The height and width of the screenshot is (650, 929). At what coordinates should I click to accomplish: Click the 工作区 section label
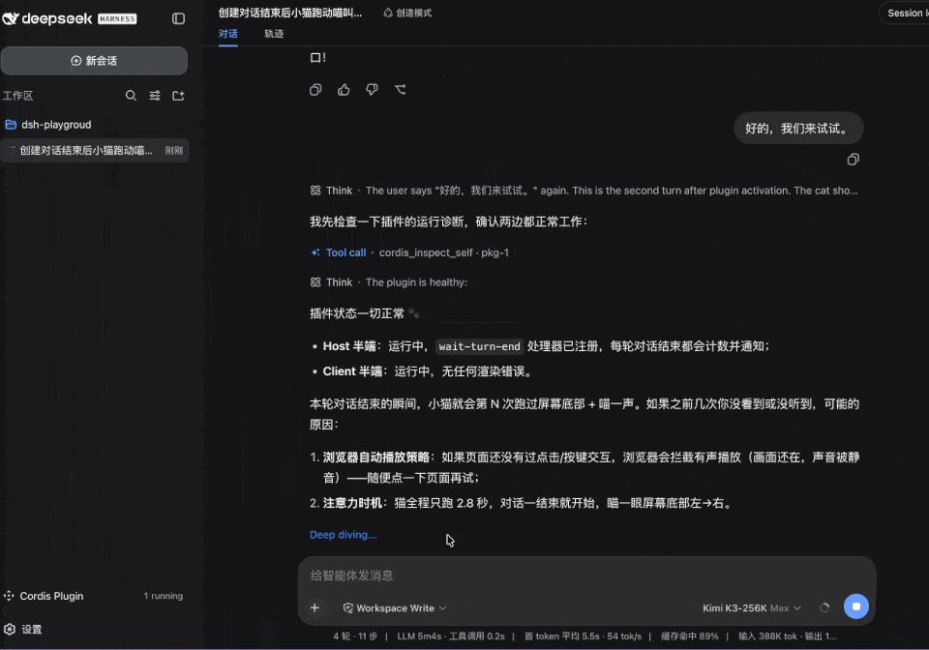tap(17, 96)
